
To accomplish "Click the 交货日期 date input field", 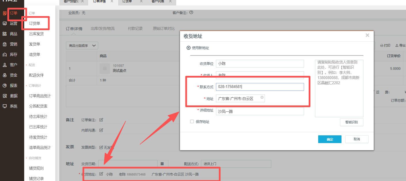I will (128, 164).
